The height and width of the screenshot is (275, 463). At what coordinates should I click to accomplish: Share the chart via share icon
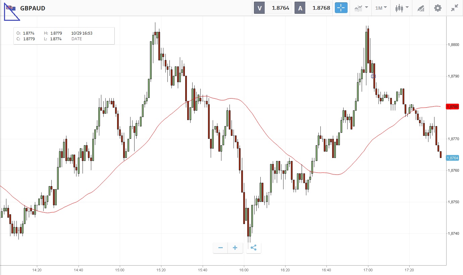coord(254,248)
